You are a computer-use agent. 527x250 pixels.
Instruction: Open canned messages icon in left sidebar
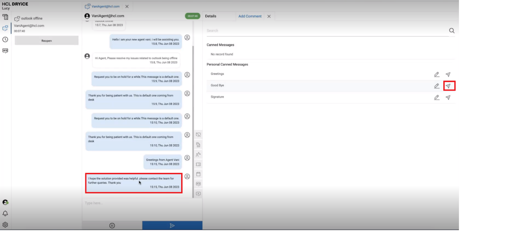[x=5, y=51]
